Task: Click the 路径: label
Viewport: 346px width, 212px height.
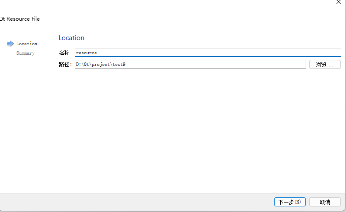Action: 65,65
